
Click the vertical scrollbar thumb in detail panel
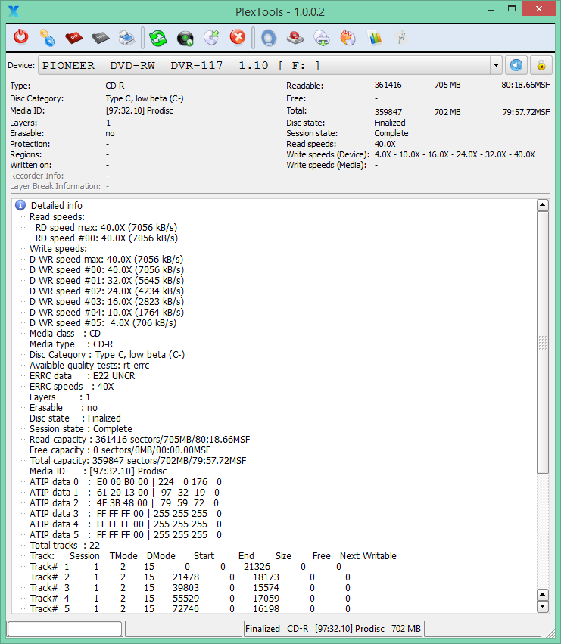coord(543,342)
